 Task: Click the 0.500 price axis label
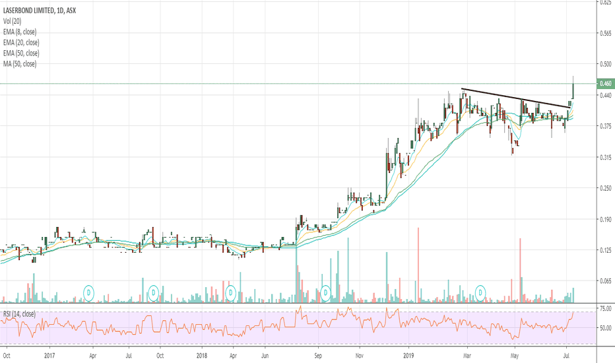point(606,64)
